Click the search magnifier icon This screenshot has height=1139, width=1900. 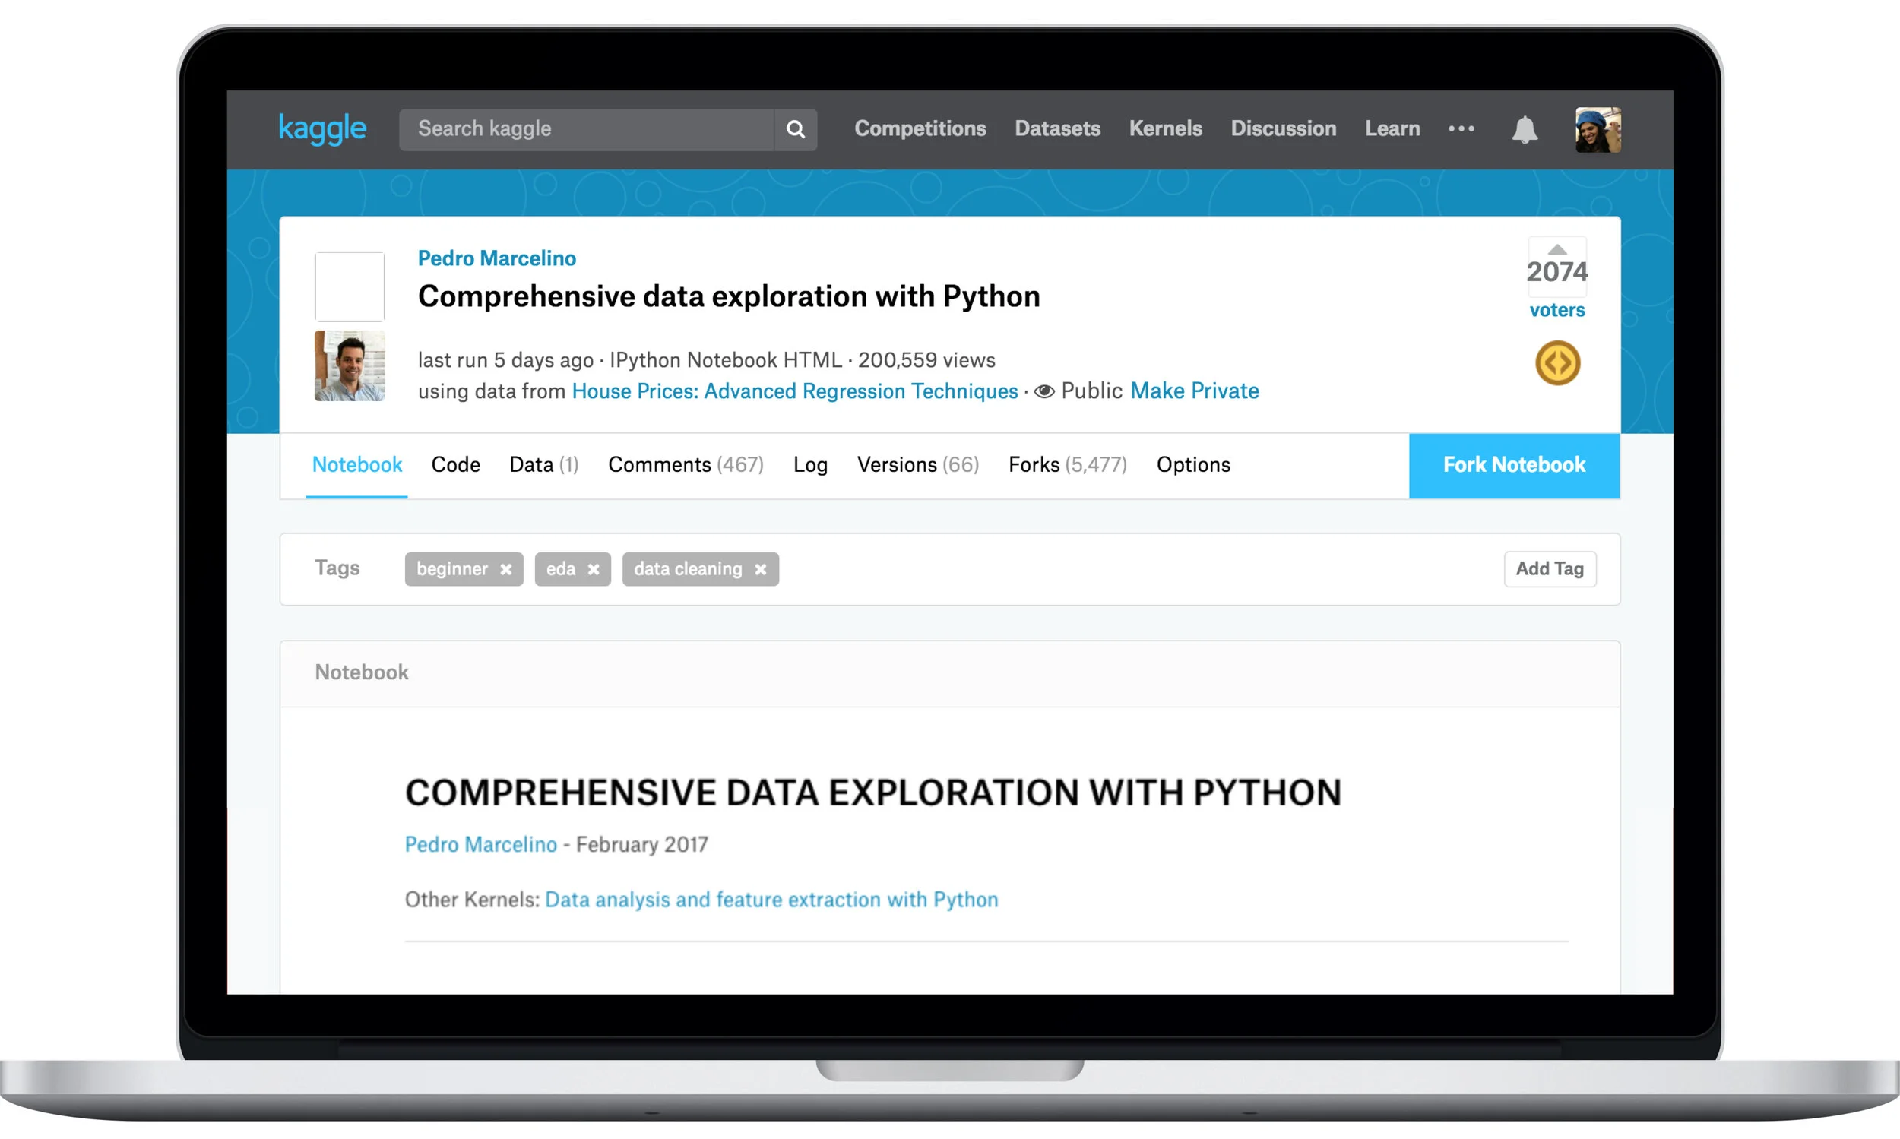coord(795,129)
